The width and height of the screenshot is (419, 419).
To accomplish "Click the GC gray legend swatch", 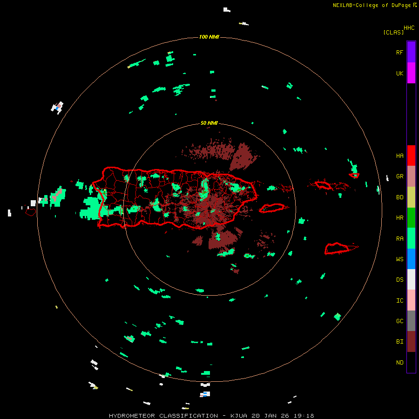I will point(411,321).
